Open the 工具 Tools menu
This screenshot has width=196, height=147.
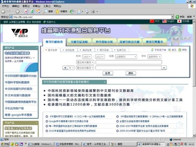tap(47, 6)
